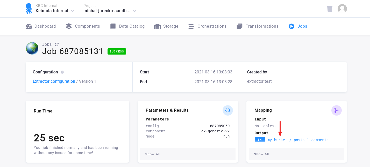
Task: Open the trash bin icon
Action: click(x=330, y=9)
